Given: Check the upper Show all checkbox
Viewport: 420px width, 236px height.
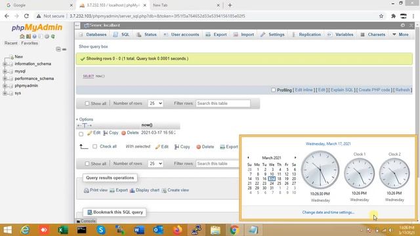Looking at the screenshot, I should [87, 104].
